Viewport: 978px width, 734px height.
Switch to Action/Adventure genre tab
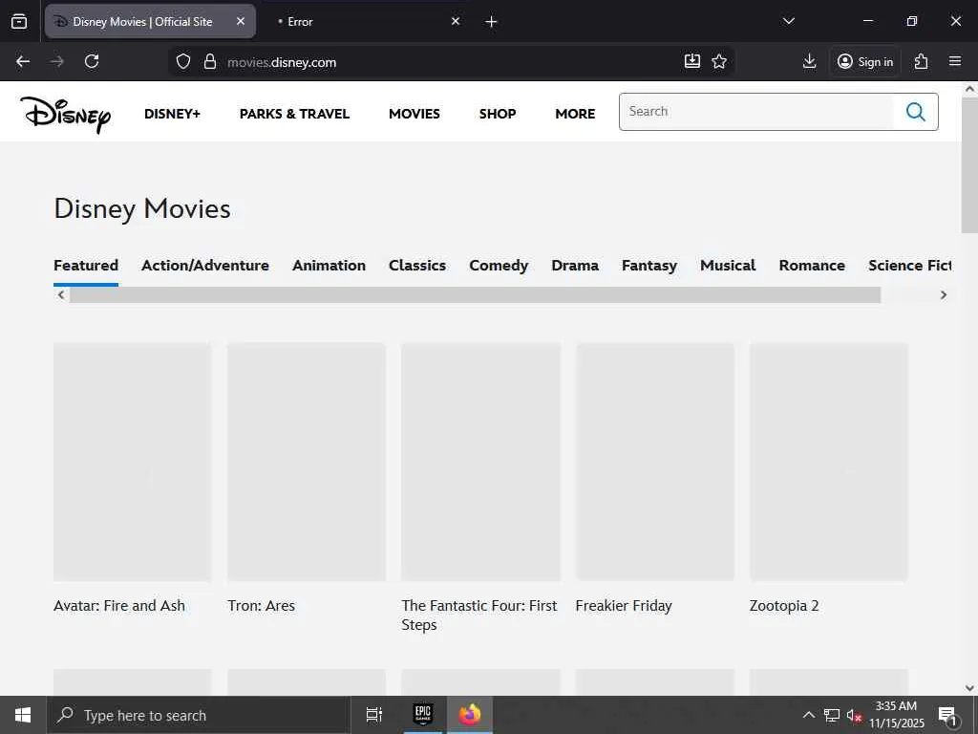[205, 266]
